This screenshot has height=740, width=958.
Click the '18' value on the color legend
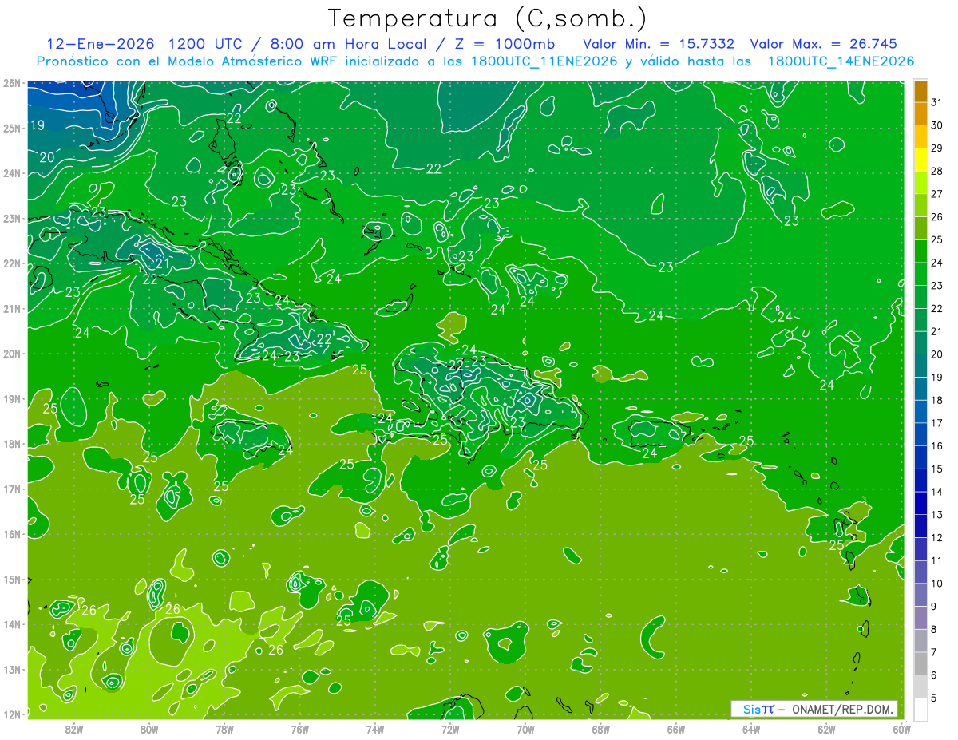[x=936, y=400]
